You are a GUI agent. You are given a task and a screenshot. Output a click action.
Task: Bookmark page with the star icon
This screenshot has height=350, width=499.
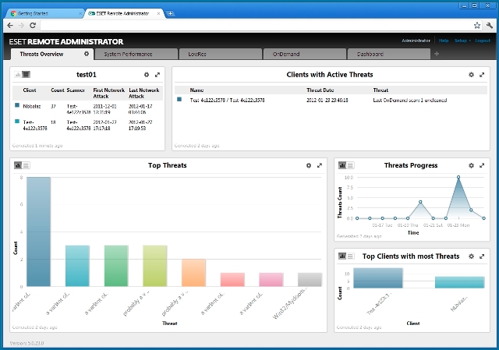pos(476,26)
